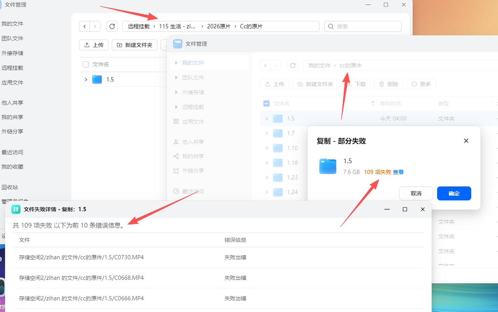Open 远程挂载 in the left sidebar
The height and width of the screenshot is (312, 498).
12,68
